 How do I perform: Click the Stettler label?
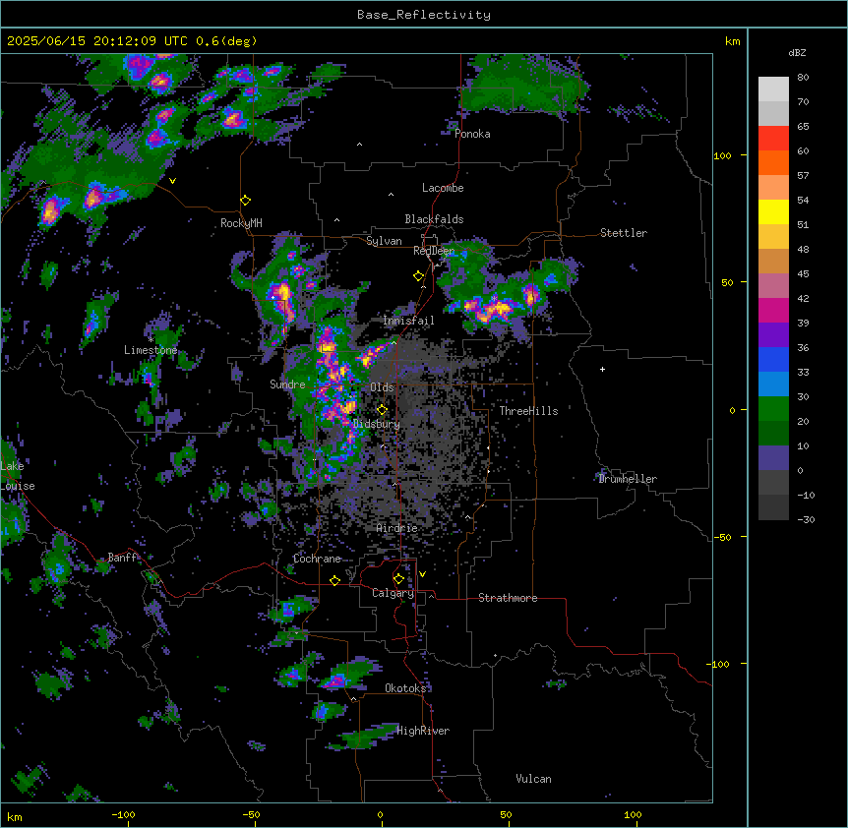click(624, 233)
